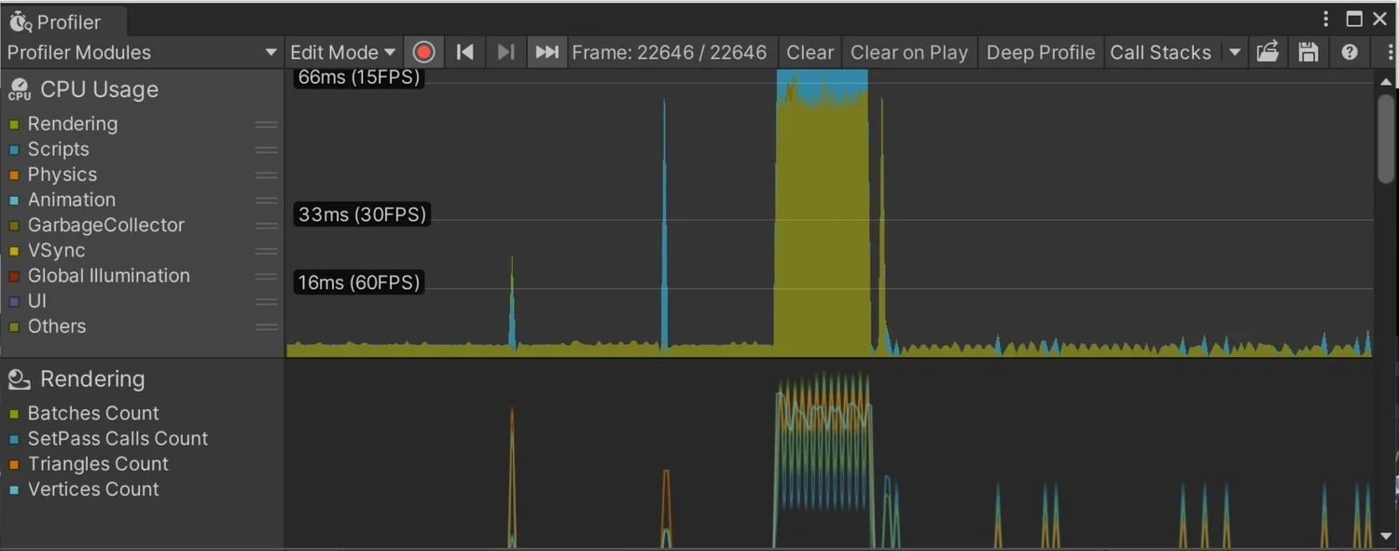The image size is (1399, 551).
Task: Open the Edit Mode dropdown
Action: tap(341, 52)
